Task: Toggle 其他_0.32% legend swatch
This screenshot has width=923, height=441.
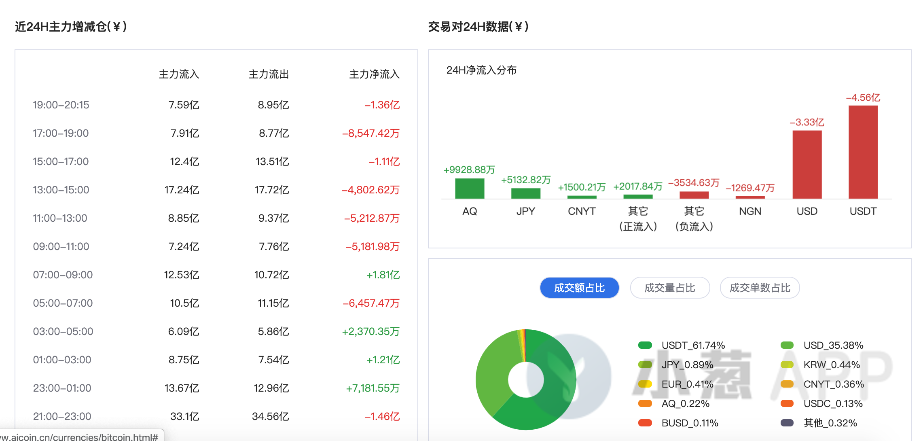Action: pyautogui.click(x=787, y=423)
